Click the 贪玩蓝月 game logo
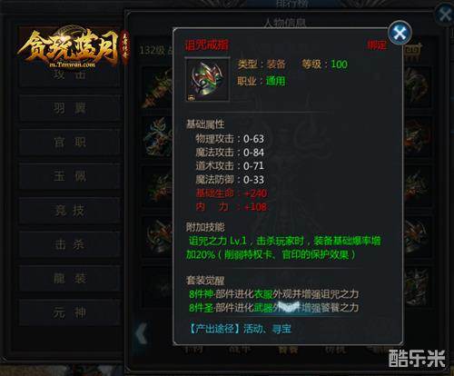The height and width of the screenshot is (376, 454). (x=73, y=48)
